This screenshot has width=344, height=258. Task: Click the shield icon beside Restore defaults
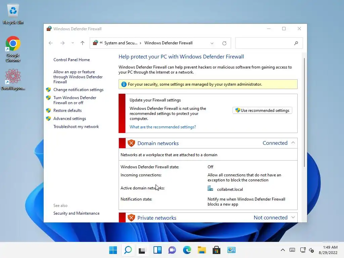click(48, 111)
